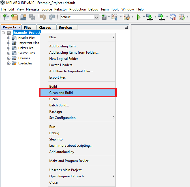Choose Clean and Build from context menu
The width and height of the screenshot is (190, 187).
coord(78,93)
